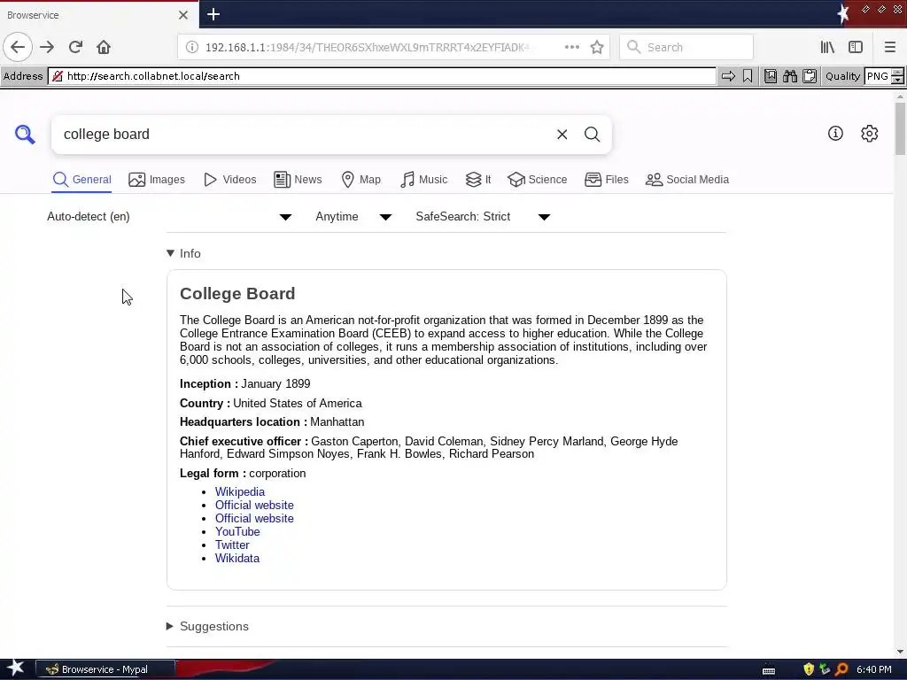Viewport: 907px width, 680px height.
Task: Select the General tab
Action: point(81,180)
